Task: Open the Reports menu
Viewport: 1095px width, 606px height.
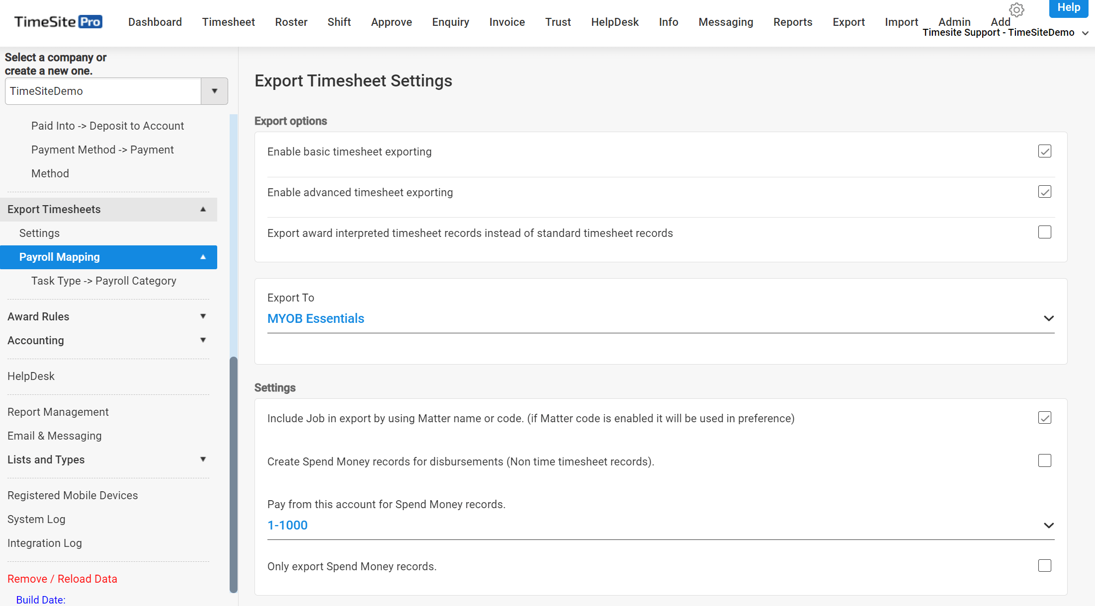Action: [x=793, y=22]
